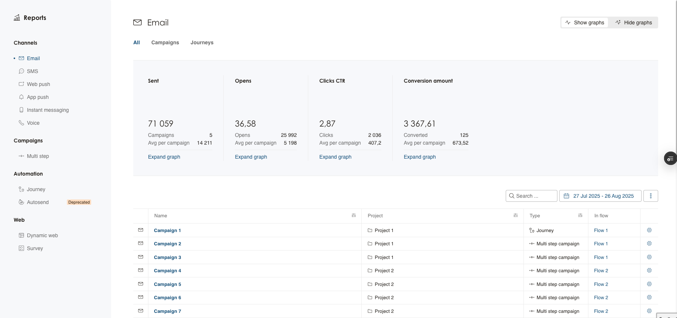Switch to the Journeys tab
Image resolution: width=677 pixels, height=318 pixels.
(x=202, y=42)
